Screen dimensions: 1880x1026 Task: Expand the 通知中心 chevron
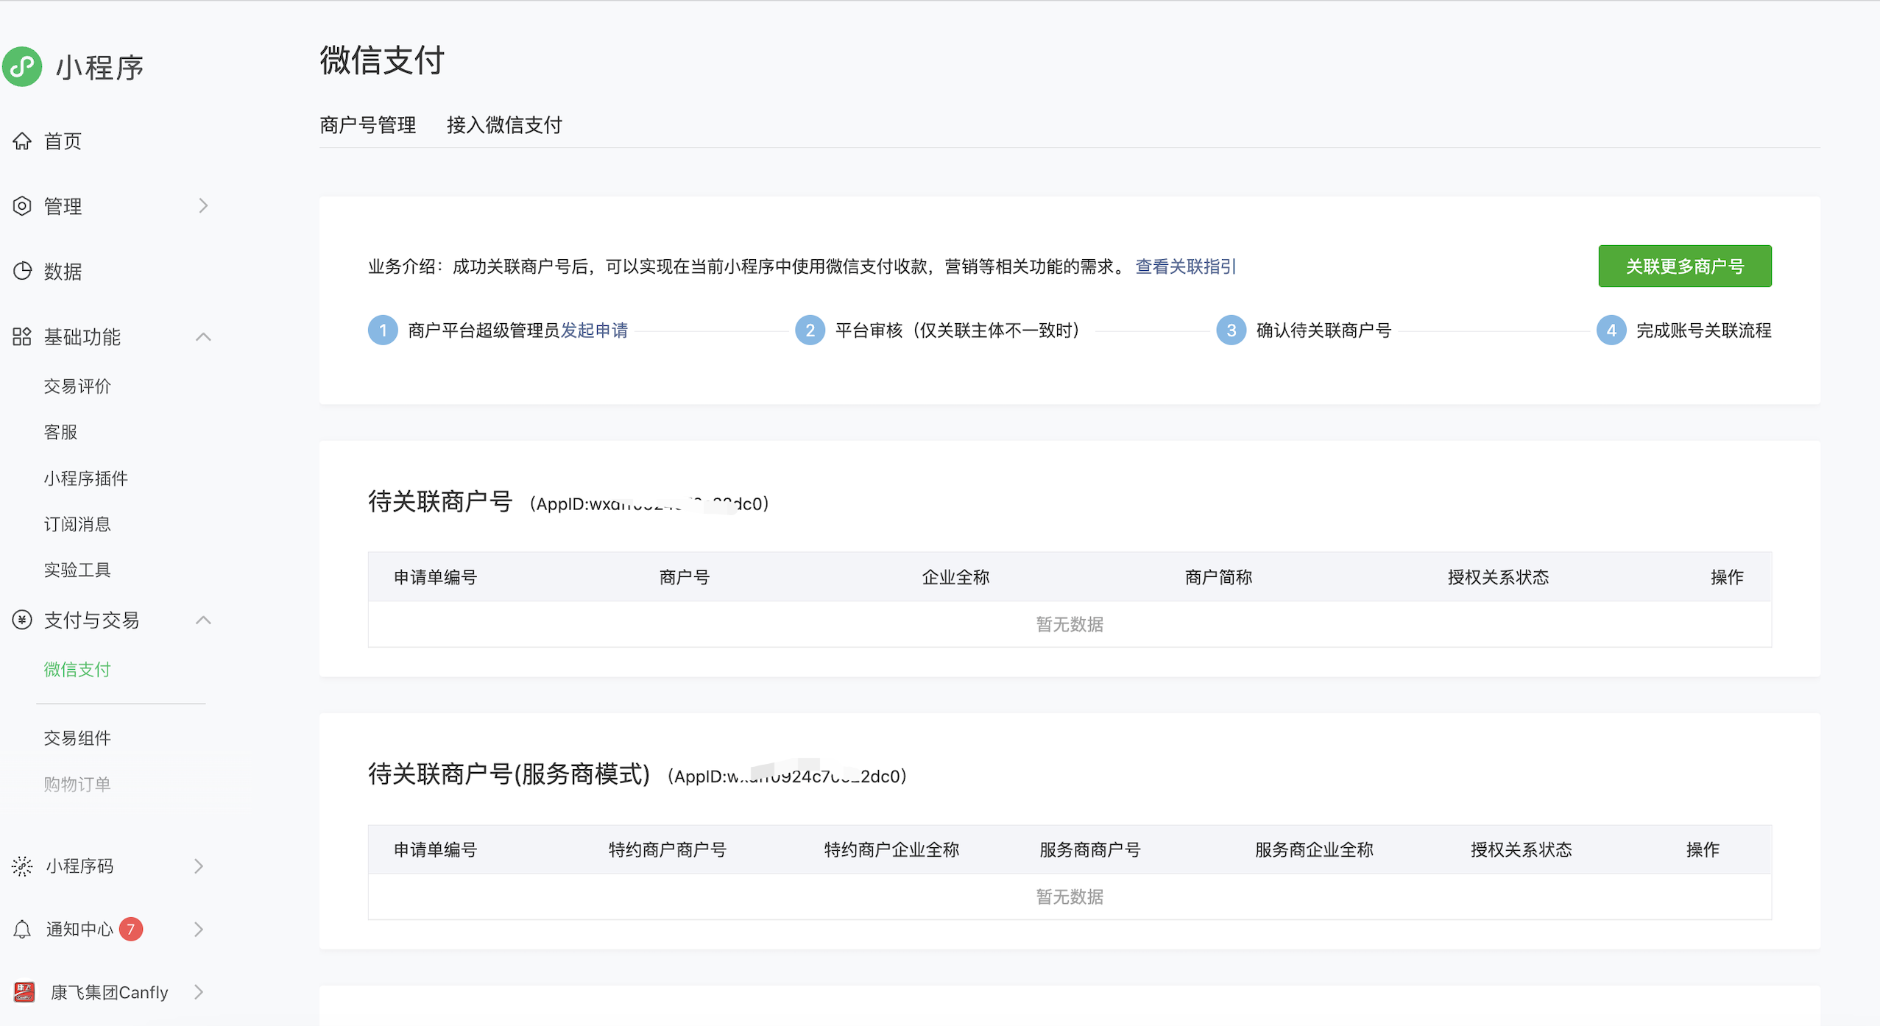click(x=199, y=929)
